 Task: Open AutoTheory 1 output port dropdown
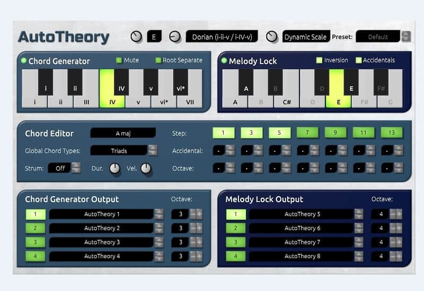click(x=159, y=214)
